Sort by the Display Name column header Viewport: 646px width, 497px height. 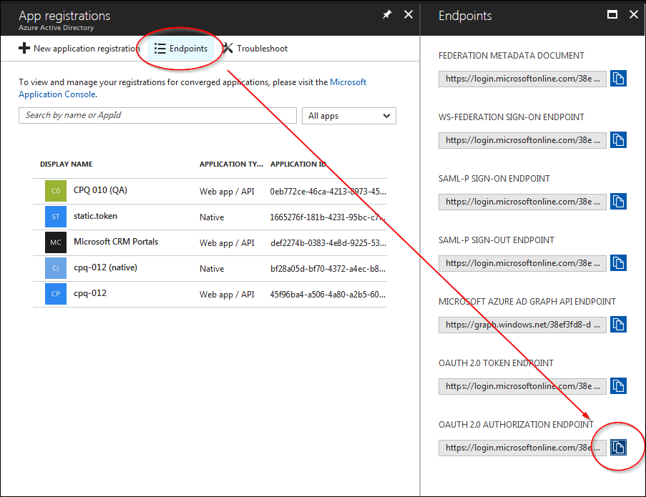[66, 164]
